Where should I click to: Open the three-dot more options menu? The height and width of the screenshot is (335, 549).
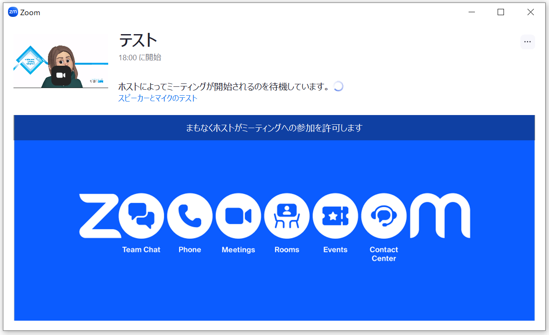[x=528, y=42]
